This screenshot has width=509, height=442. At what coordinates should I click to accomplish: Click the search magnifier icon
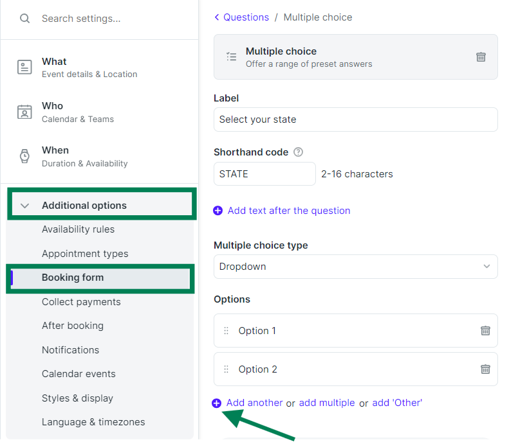24,19
